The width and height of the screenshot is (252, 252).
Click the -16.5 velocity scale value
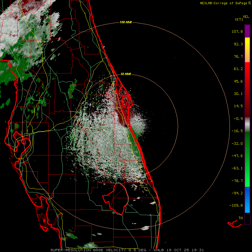(237, 131)
